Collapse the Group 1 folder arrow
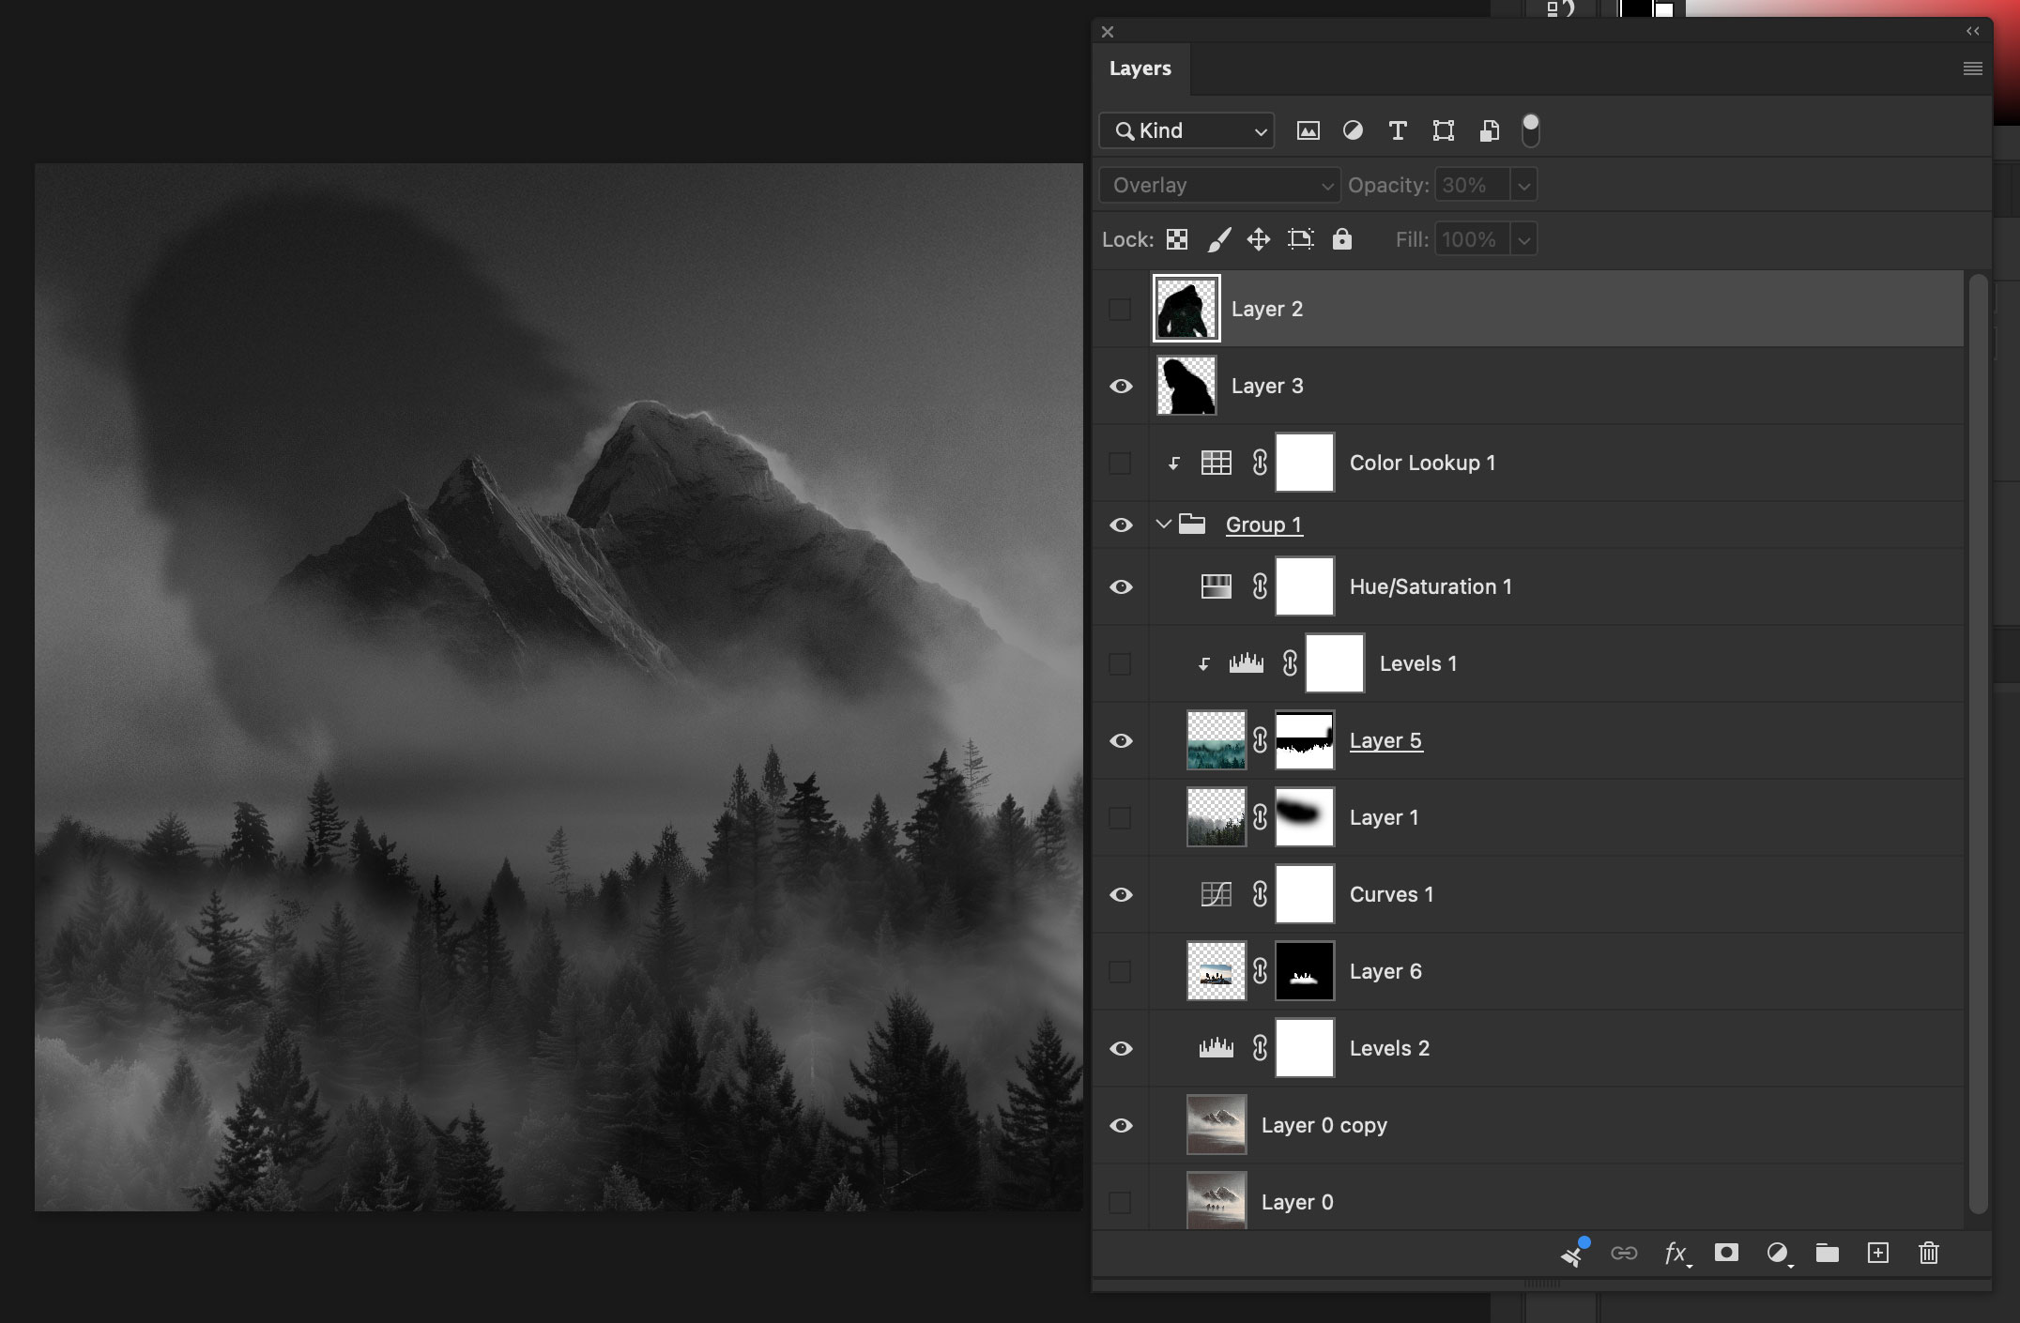Viewport: 2020px width, 1323px height. tap(1164, 525)
